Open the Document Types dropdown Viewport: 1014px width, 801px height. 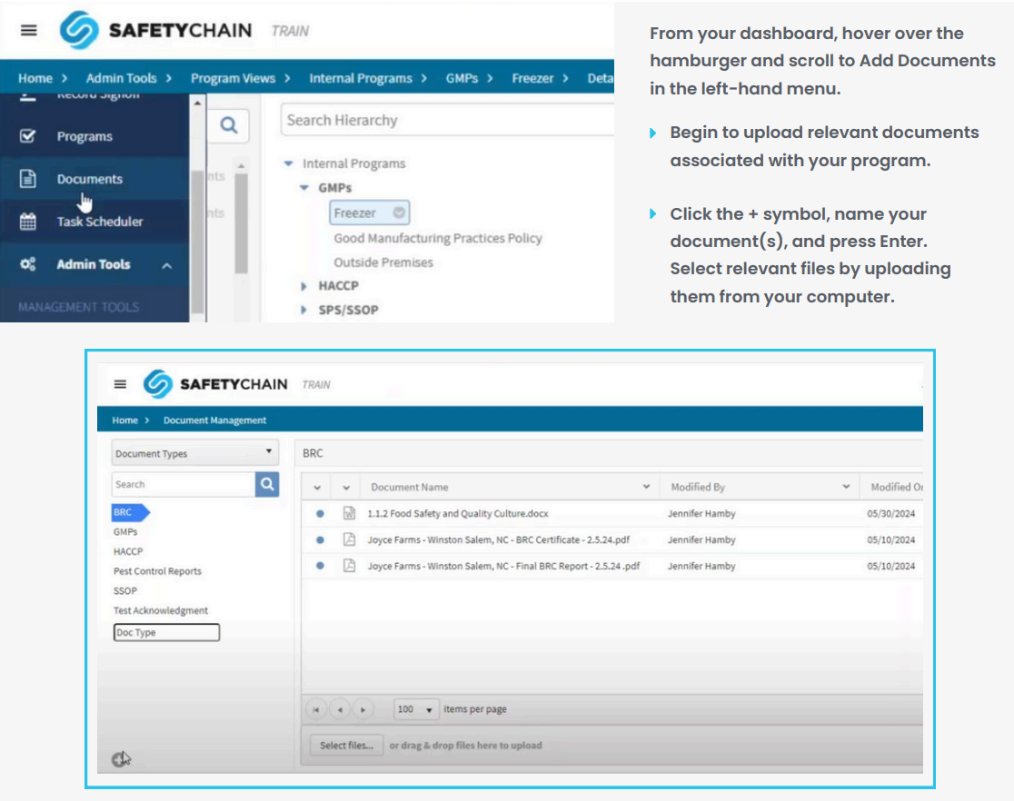(194, 452)
